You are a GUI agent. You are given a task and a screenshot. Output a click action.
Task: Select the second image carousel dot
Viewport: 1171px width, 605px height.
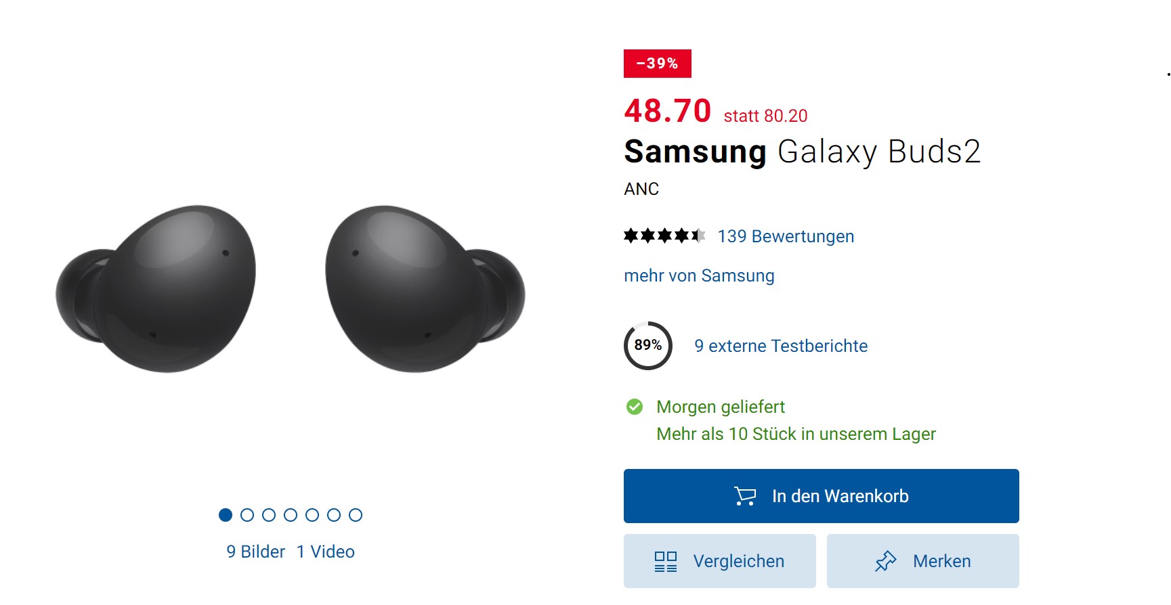click(247, 515)
